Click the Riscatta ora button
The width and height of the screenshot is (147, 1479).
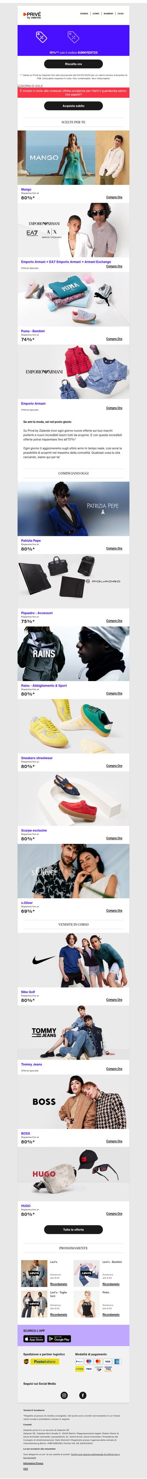73,64
